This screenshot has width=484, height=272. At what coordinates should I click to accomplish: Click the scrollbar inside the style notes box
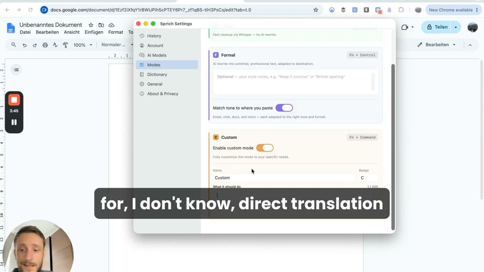click(x=373, y=82)
